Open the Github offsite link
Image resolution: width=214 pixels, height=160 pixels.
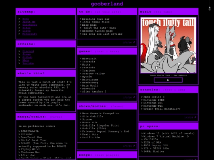27,57
